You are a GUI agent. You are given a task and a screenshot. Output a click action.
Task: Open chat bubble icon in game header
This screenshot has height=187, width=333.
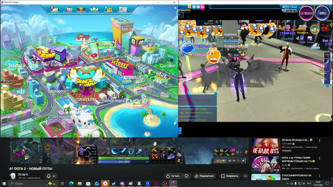[194, 7]
